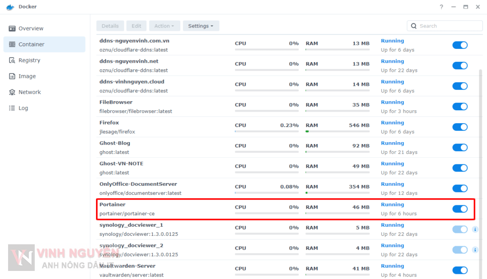This screenshot has height=279, width=487.
Task: Select the Registry sidebar icon
Action: (12, 60)
